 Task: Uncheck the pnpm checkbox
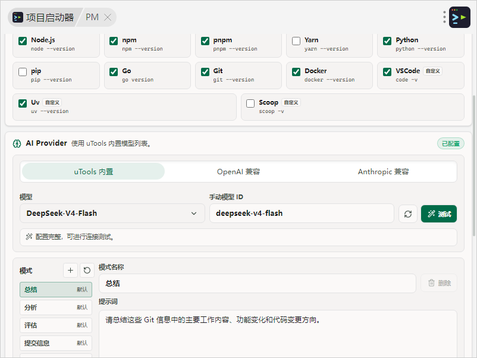pos(205,41)
